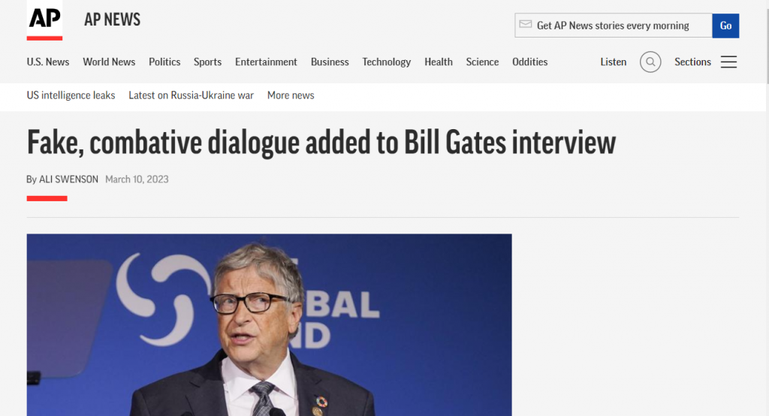Click the Bill Gates article photo
The height and width of the screenshot is (416, 769).
[x=270, y=324]
